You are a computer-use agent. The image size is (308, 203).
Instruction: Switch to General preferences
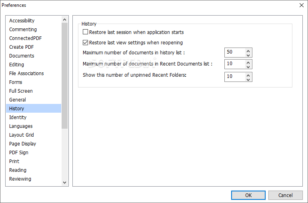(34, 100)
